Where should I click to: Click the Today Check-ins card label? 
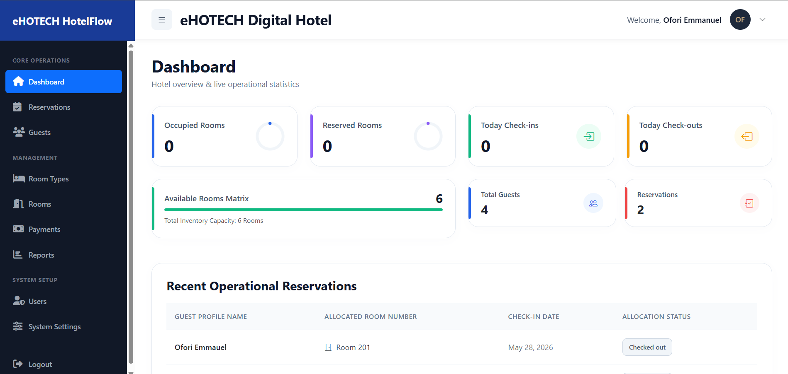510,125
